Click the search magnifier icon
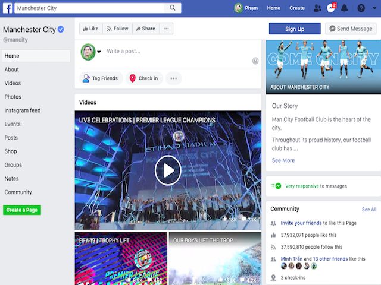 pos(173,8)
